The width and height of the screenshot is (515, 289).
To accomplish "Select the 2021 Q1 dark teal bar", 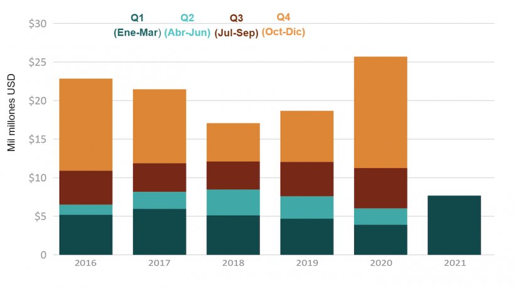I will pos(454,225).
